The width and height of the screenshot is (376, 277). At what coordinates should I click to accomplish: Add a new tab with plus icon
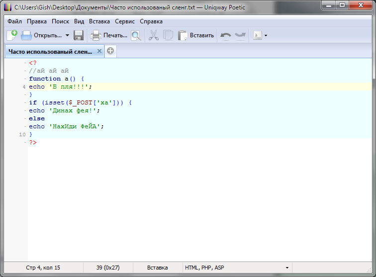click(110, 51)
